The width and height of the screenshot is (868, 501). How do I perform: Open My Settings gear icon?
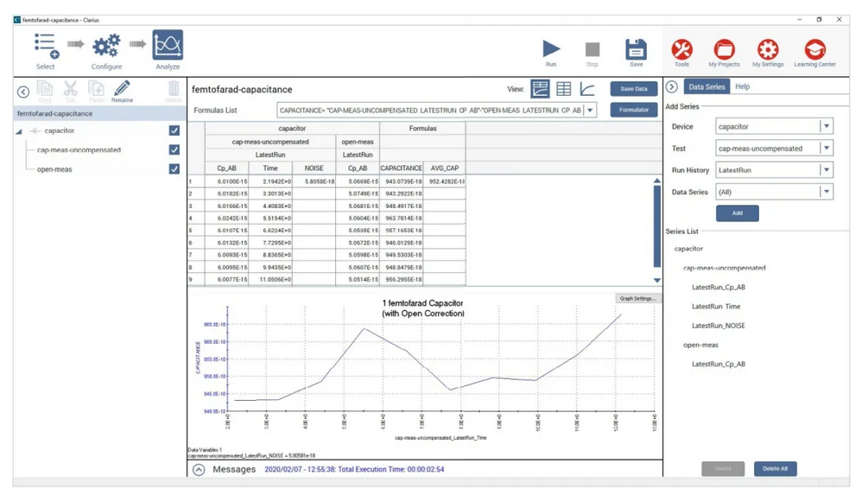click(x=768, y=49)
